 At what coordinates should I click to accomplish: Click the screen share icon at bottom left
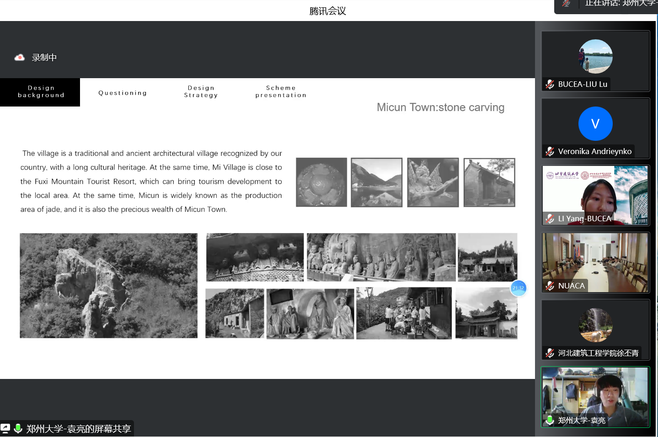(x=5, y=428)
